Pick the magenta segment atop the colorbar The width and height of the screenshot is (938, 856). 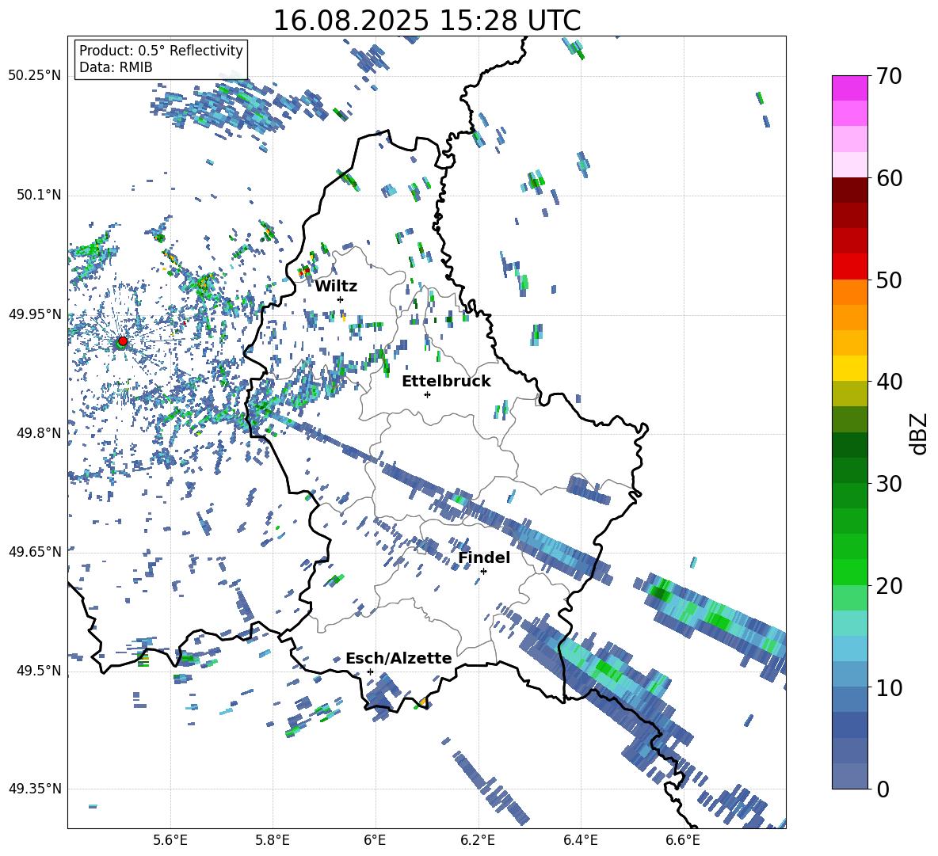pyautogui.click(x=849, y=88)
